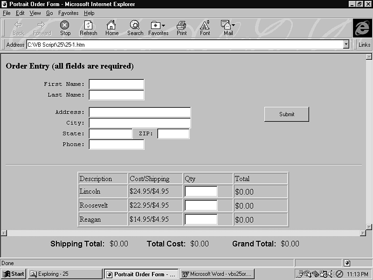
Task: Click the Windows Start button
Action: pyautogui.click(x=14, y=274)
